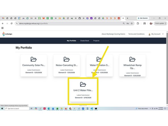The width and height of the screenshot is (168, 126).
Task: View site information icon in address bar
Action: (17, 24)
